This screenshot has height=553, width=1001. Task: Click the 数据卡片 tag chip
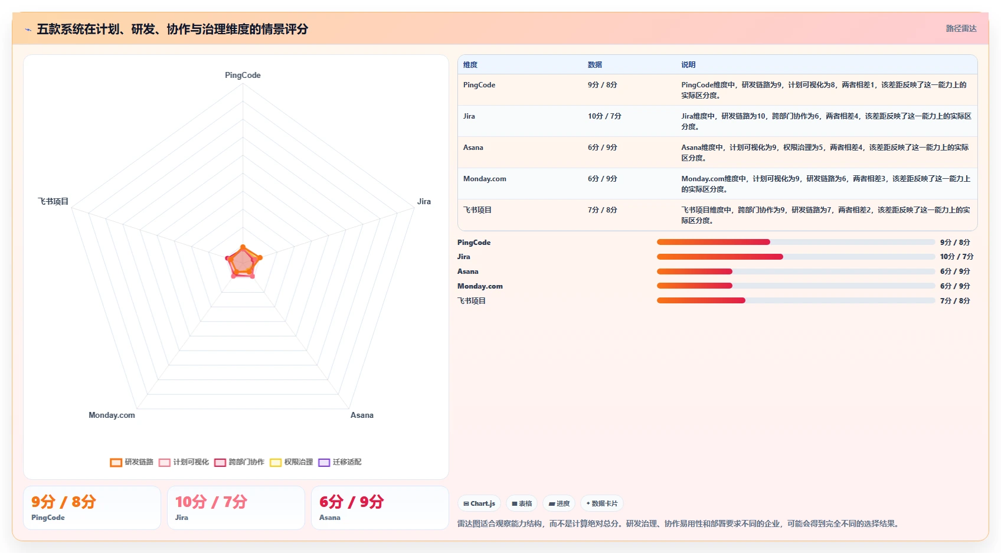[x=602, y=503]
